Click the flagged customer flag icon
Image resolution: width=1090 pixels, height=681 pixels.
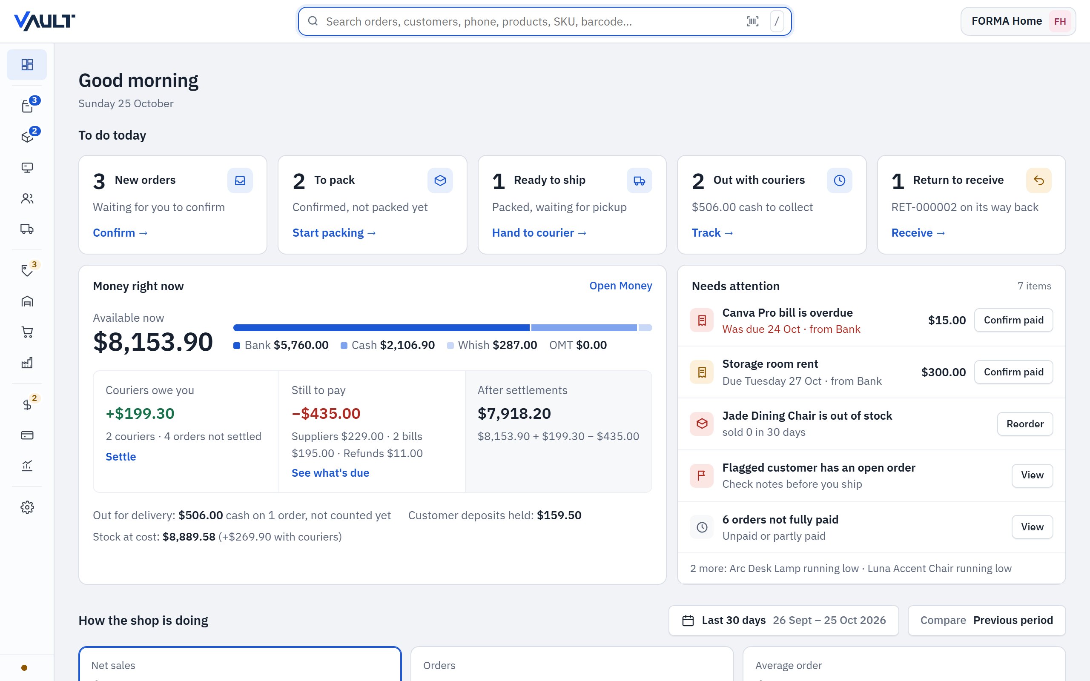[702, 475]
